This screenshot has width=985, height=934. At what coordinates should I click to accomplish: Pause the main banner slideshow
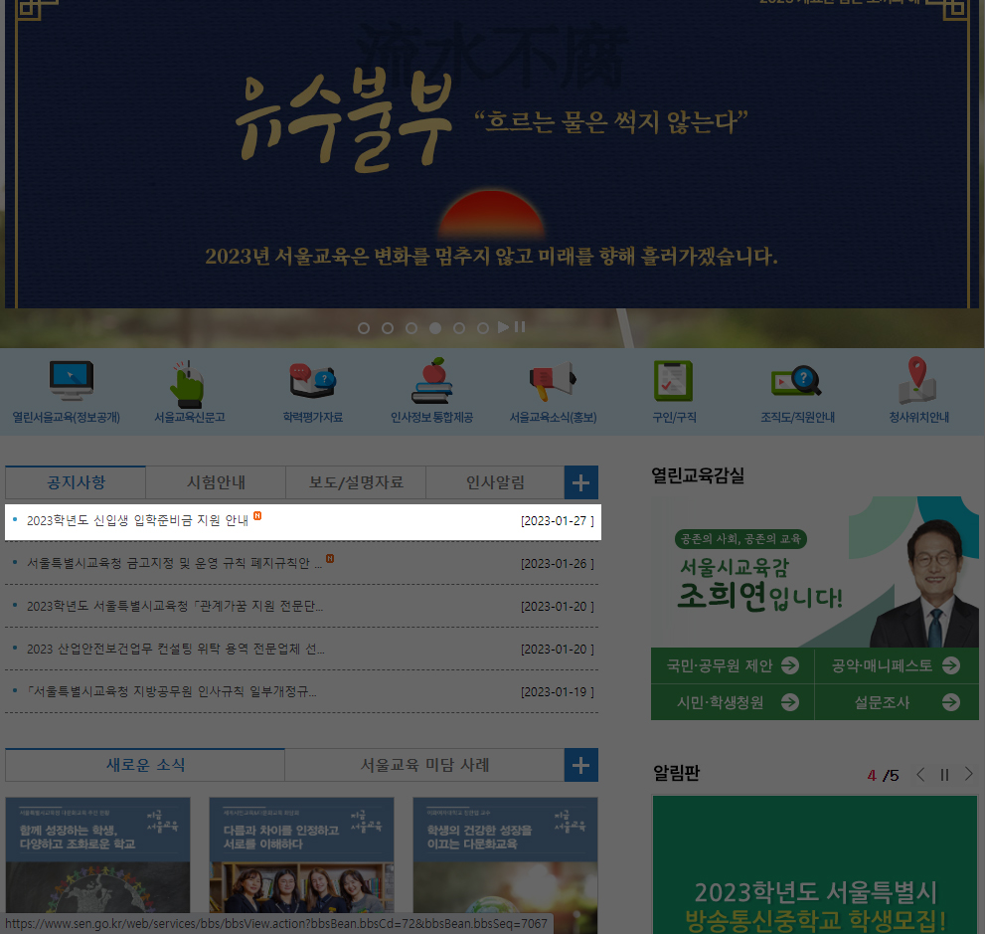(518, 326)
